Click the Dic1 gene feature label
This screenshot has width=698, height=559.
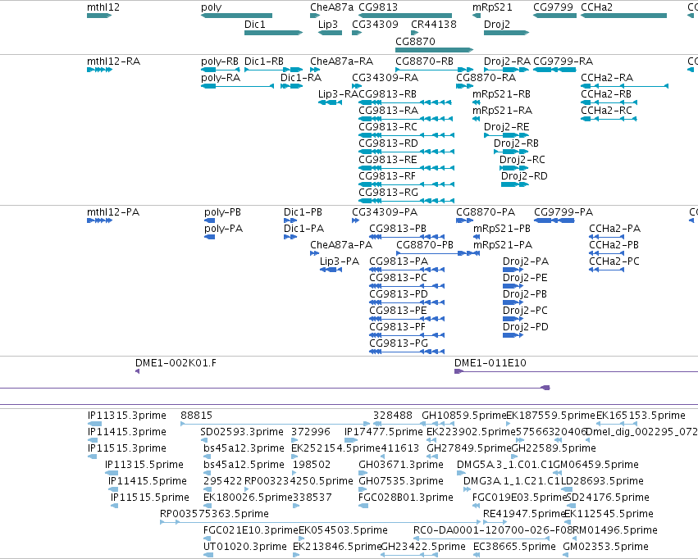point(254,25)
